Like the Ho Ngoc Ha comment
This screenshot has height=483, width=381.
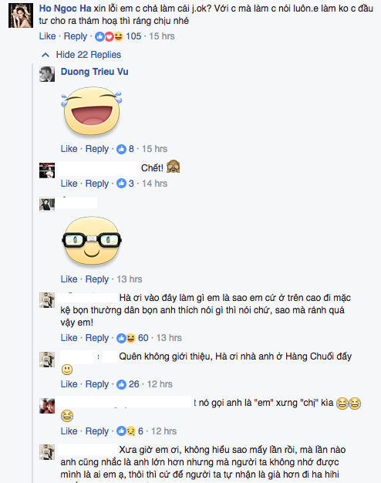click(x=48, y=36)
